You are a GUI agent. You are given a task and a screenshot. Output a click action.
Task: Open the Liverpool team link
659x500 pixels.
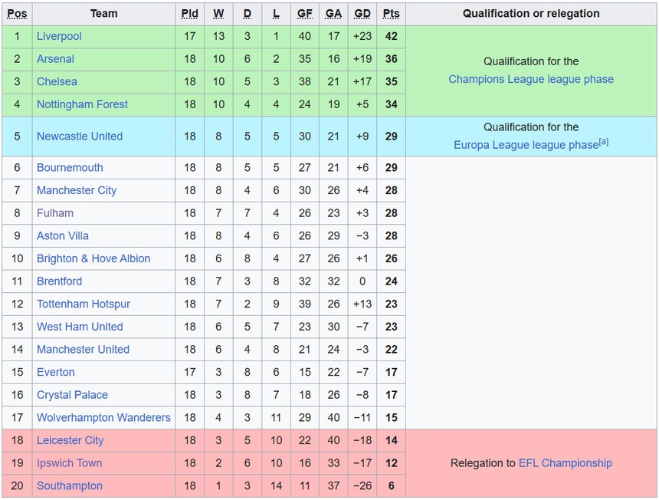pyautogui.click(x=59, y=36)
